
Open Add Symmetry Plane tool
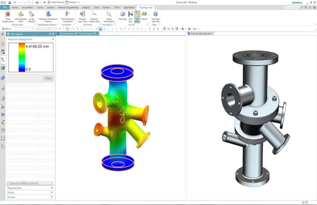click(21, 16)
